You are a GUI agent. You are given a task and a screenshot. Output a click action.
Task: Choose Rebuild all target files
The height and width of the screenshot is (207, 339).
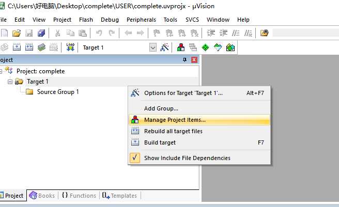(x=199, y=131)
